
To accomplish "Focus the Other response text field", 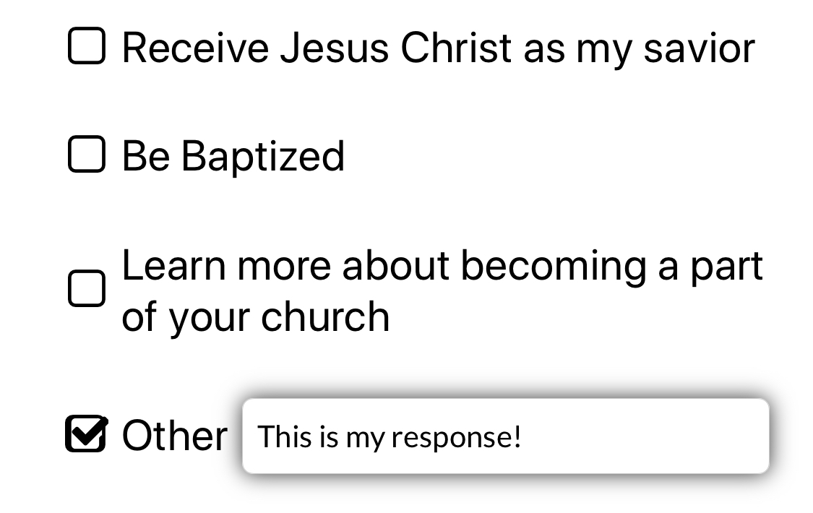I will click(505, 436).
